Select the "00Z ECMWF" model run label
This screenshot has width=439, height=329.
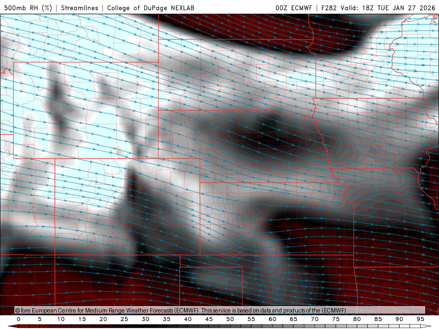coord(294,8)
